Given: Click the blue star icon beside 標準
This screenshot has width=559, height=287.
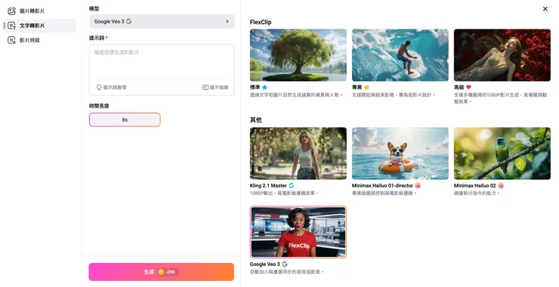Looking at the screenshot, I should point(264,87).
